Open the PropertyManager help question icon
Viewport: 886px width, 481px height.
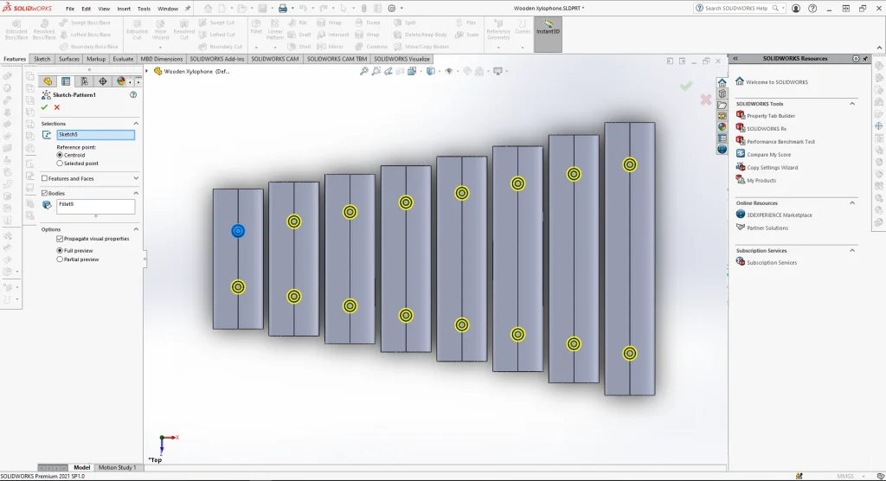(133, 94)
